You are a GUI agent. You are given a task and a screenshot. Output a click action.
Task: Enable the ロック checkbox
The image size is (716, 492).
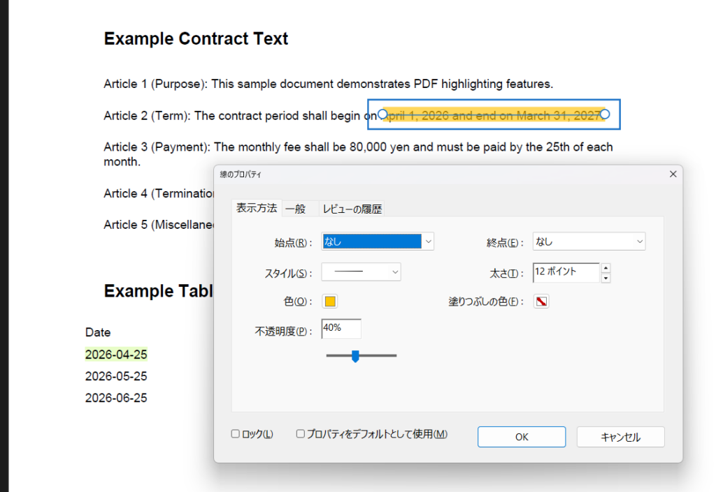tap(236, 434)
